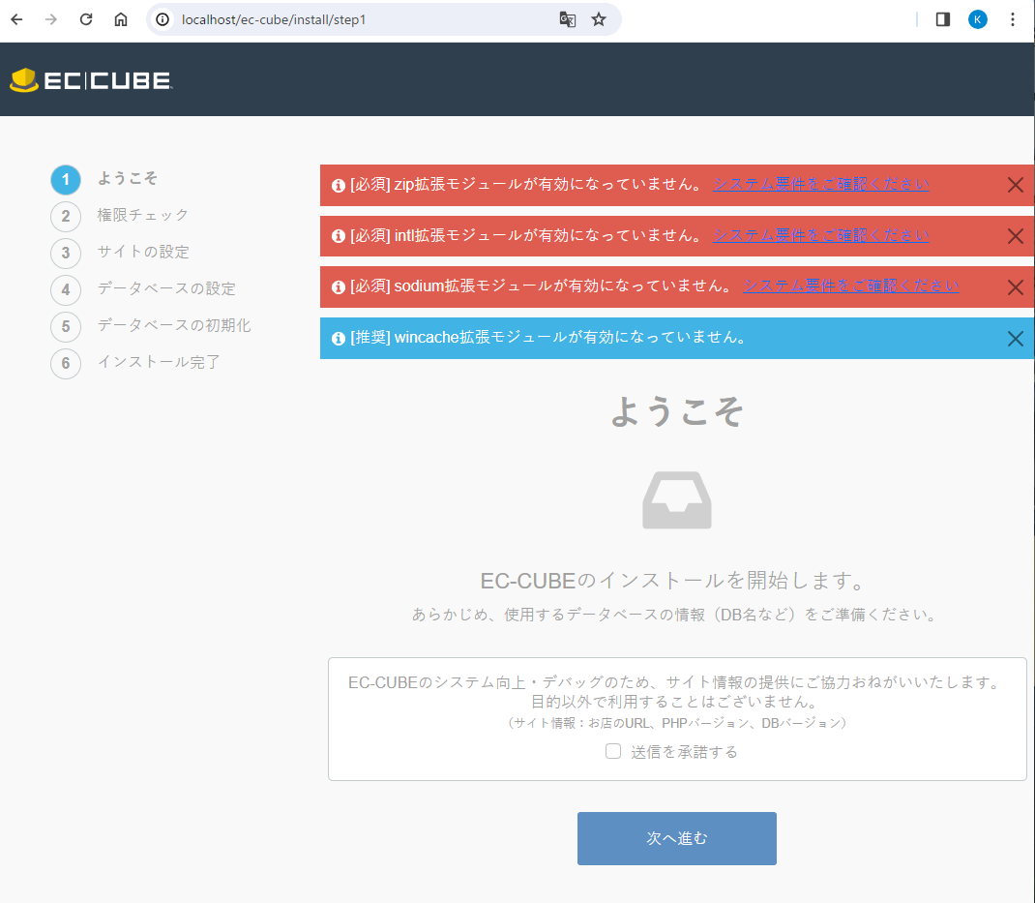View site information icon in address bar
This screenshot has height=903, width=1035.
coord(163,19)
